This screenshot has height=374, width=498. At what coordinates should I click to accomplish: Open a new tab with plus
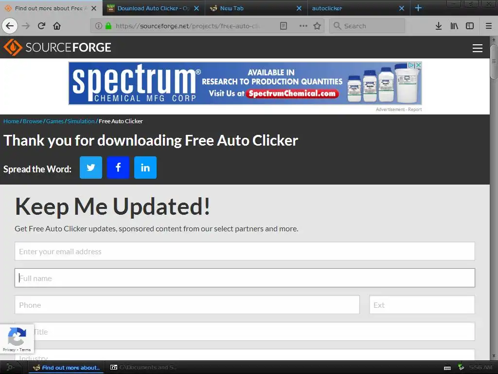click(418, 8)
